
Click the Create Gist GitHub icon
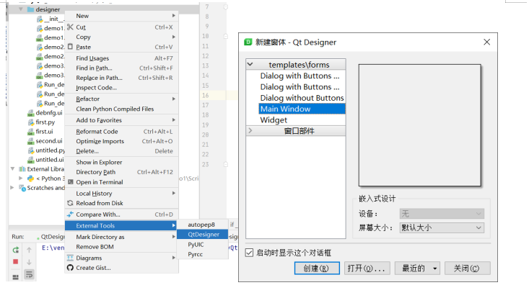(70, 268)
